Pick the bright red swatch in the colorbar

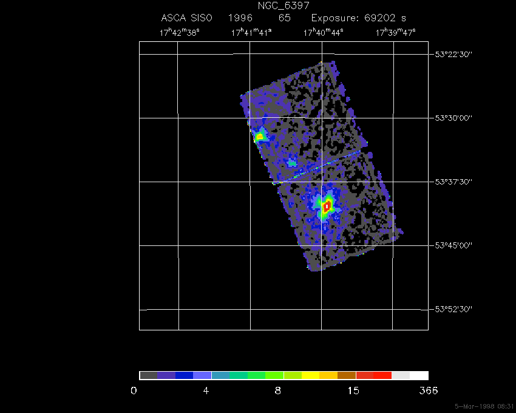[x=382, y=375]
